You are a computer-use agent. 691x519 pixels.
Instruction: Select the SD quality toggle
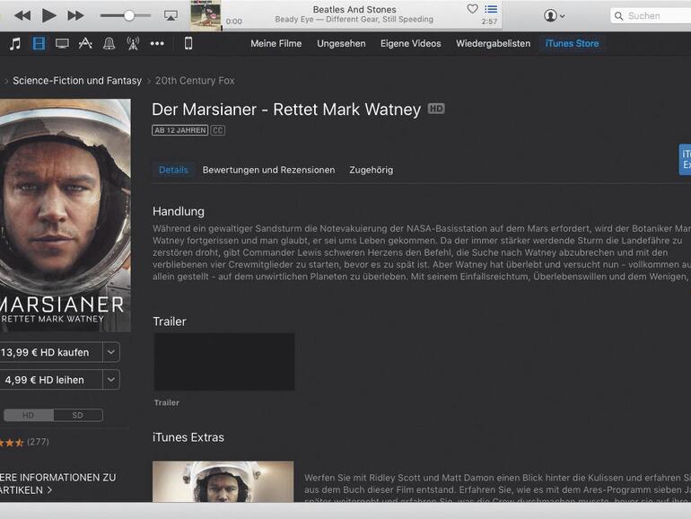(x=78, y=416)
